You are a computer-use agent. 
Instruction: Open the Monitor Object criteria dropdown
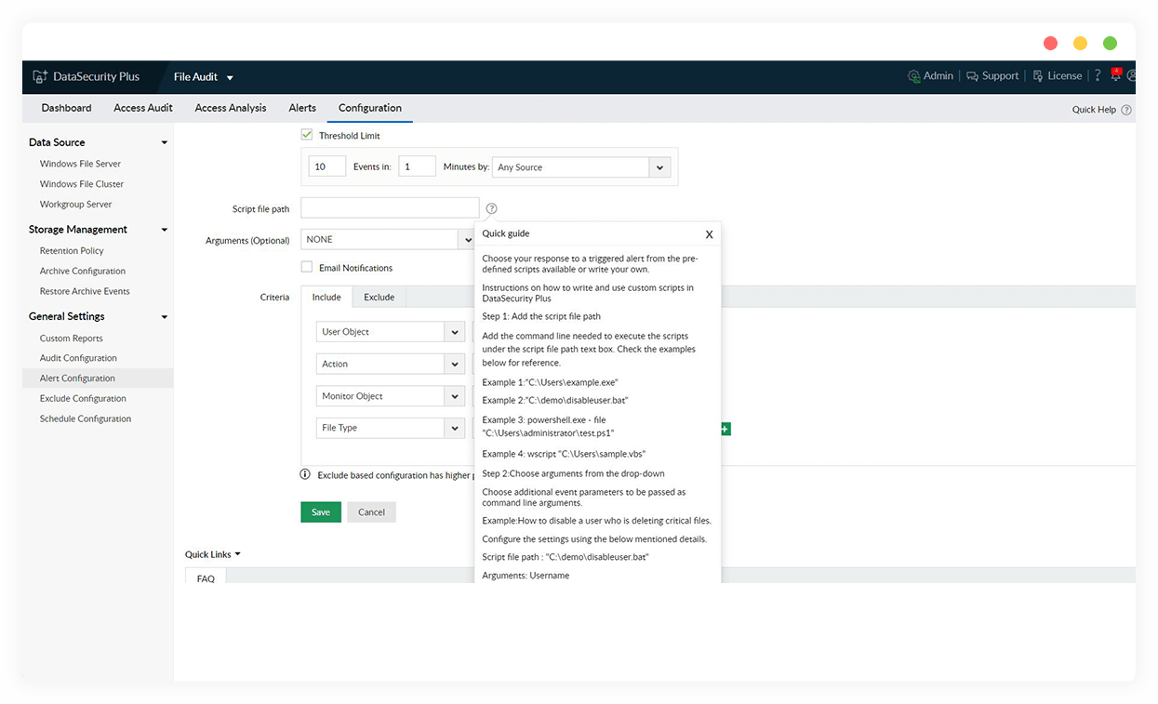click(391, 396)
